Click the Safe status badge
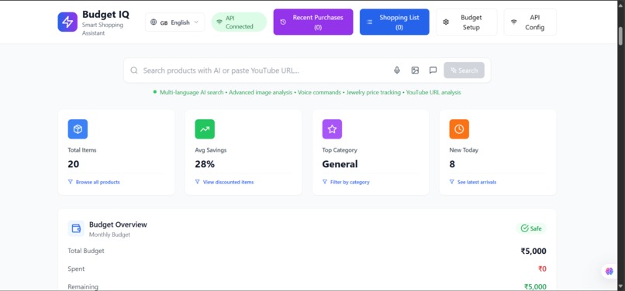This screenshot has height=291, width=625. pos(531,228)
